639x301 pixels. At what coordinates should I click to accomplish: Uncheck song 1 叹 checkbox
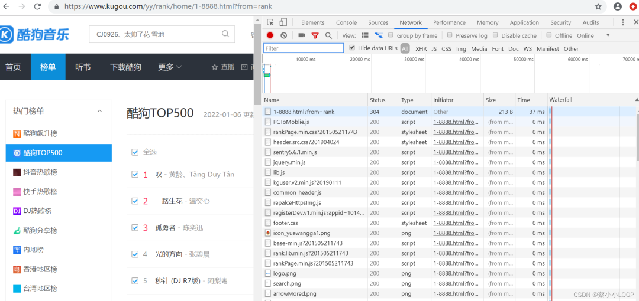(135, 174)
